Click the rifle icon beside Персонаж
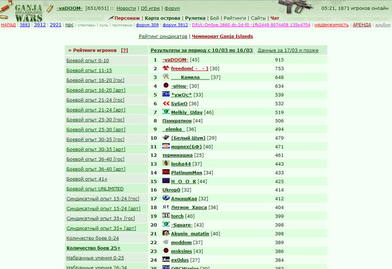Image resolution: width=392 pixels, height=269 pixels. (111, 18)
